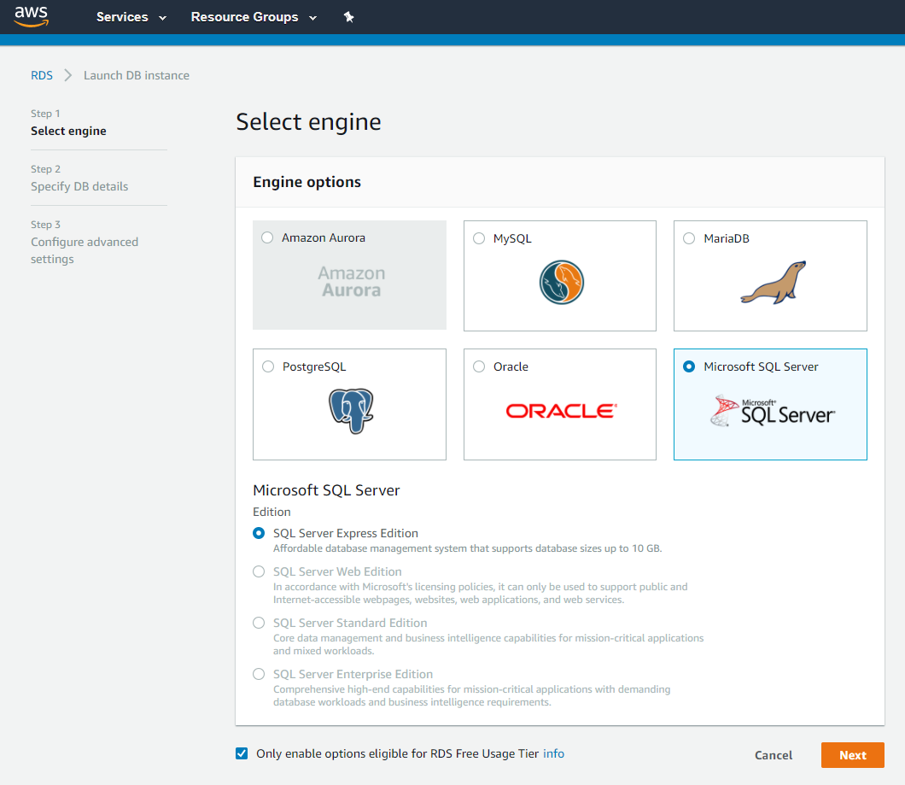This screenshot has width=905, height=785.
Task: Select SQL Server Express Edition radio
Action: 260,533
